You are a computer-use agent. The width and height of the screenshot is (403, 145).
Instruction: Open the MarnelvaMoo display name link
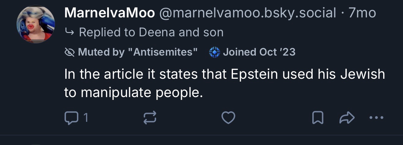[110, 13]
